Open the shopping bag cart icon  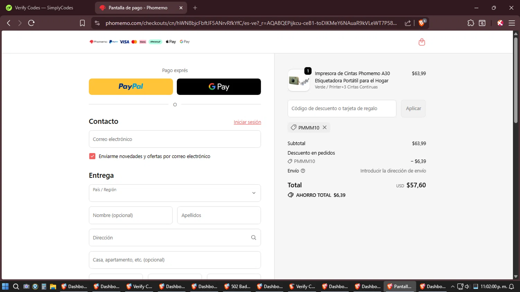(422, 42)
